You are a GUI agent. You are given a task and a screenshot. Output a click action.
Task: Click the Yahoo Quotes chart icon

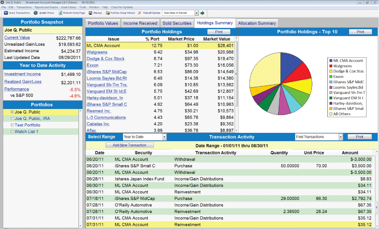(139, 13)
